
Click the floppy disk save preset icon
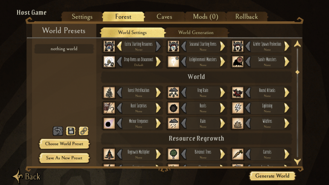70,131
